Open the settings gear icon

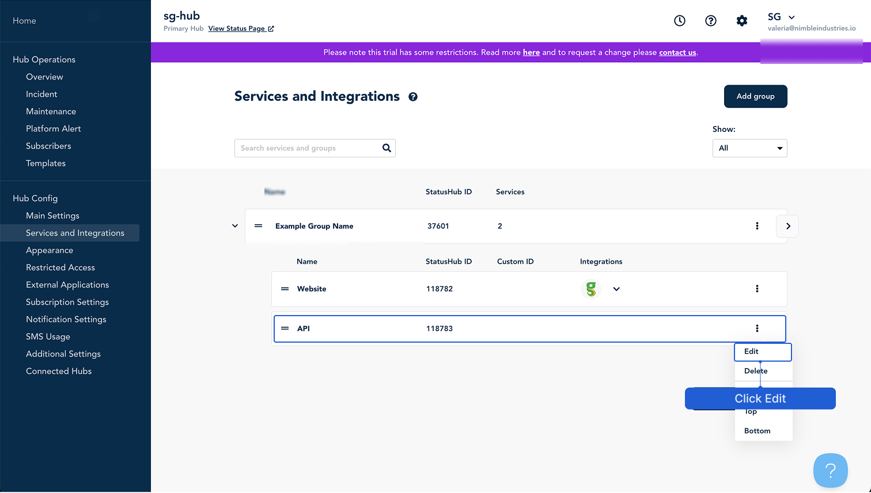point(742,21)
